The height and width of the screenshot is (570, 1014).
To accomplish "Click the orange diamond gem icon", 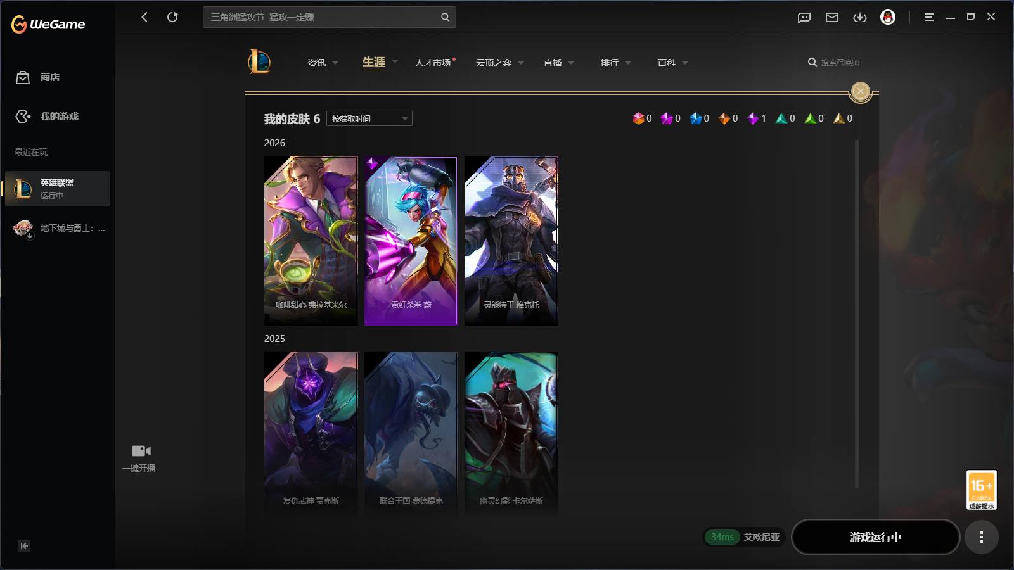I will [x=724, y=118].
